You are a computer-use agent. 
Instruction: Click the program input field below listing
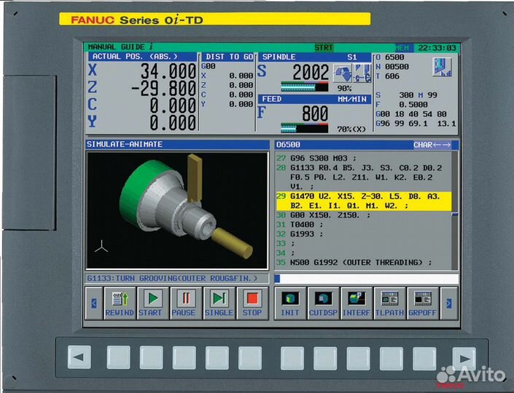(366, 279)
